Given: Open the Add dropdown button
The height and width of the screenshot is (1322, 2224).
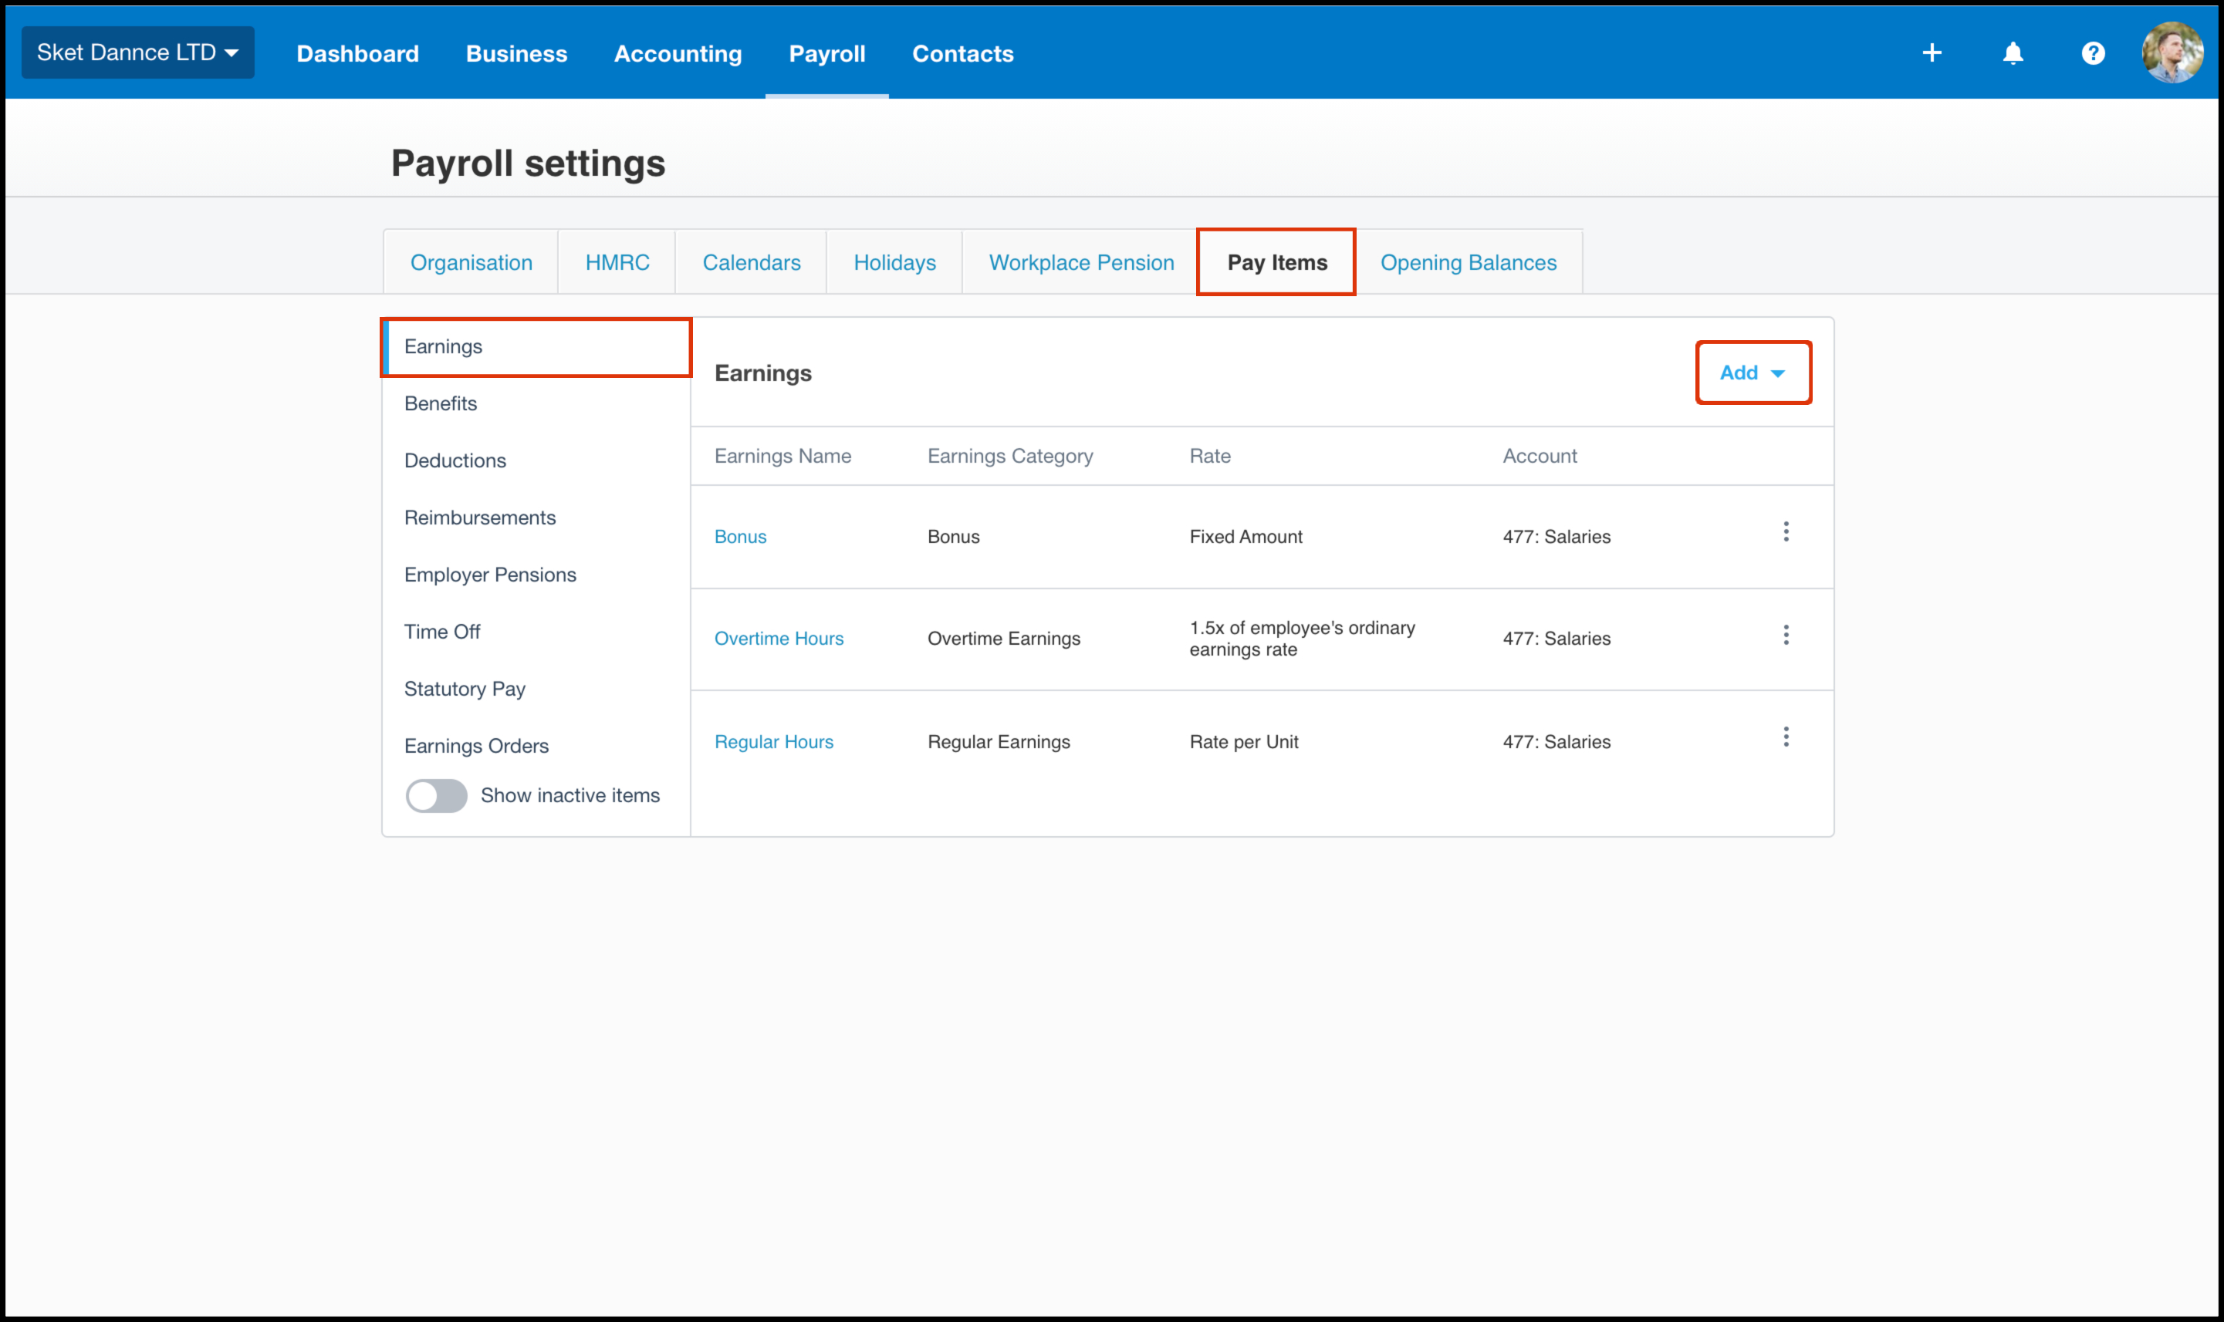Looking at the screenshot, I should tap(1752, 373).
